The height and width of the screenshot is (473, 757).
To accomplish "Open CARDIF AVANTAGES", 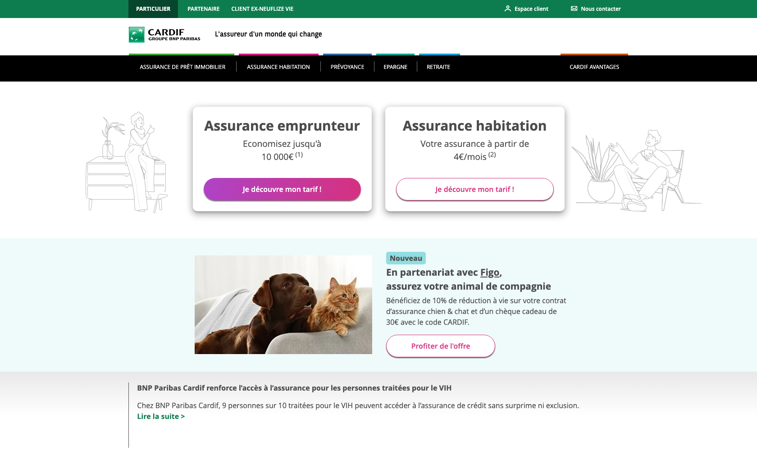I will click(x=594, y=67).
